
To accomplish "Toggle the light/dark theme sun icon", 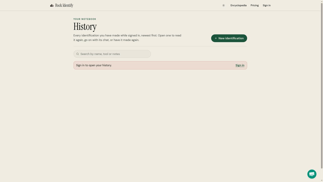I will click(223, 5).
